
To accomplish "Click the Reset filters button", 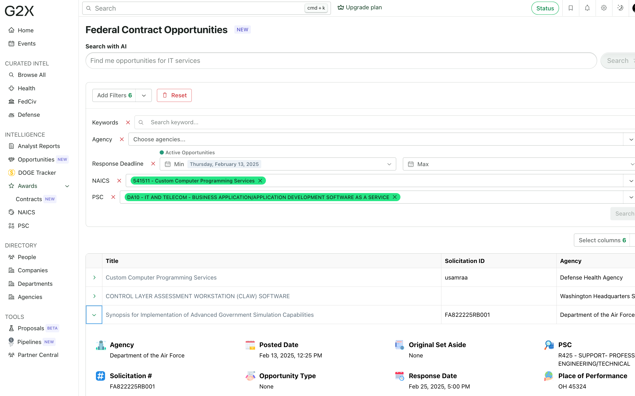I will tap(174, 95).
